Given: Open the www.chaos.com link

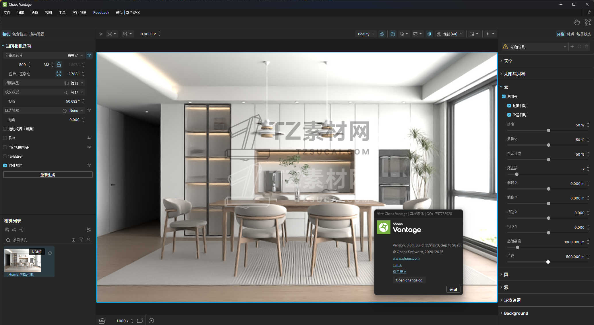Looking at the screenshot, I should click(x=406, y=258).
